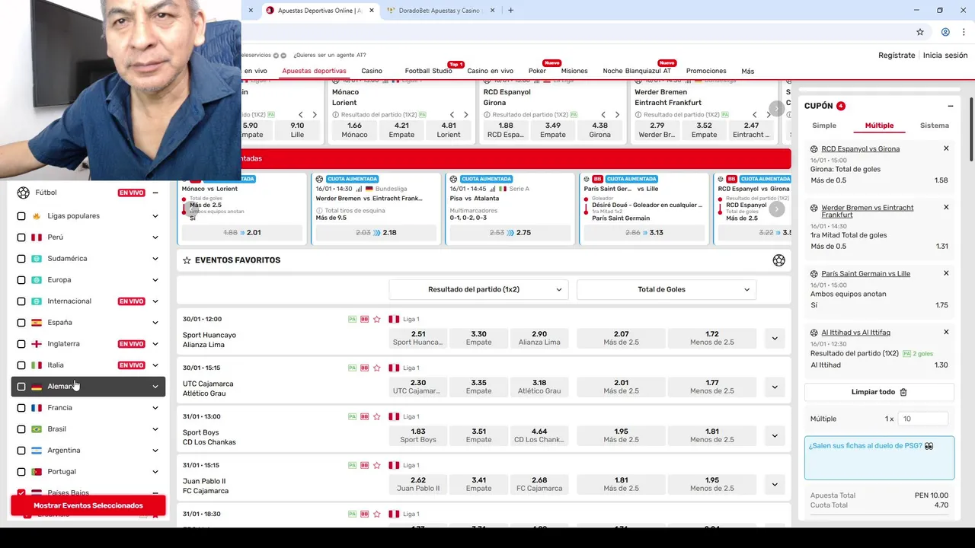Screen dimensions: 975x548
Task: Click next market arrow on RCD Espanyol Girona card
Action: (x=617, y=115)
